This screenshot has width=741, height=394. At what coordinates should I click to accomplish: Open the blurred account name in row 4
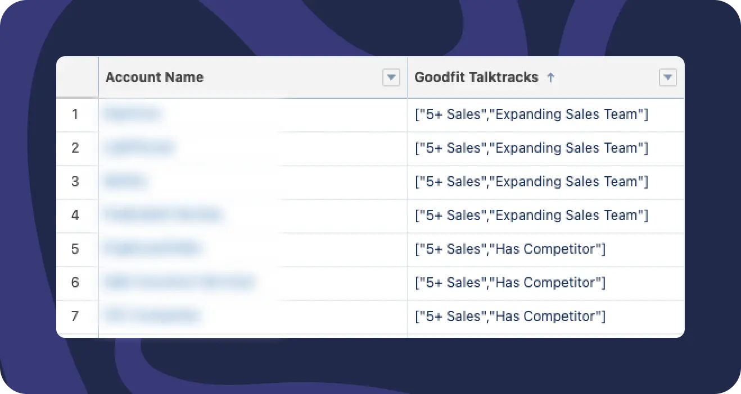(163, 214)
